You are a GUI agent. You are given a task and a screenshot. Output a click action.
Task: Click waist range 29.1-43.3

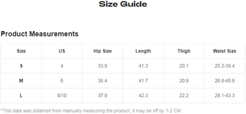[225, 96]
